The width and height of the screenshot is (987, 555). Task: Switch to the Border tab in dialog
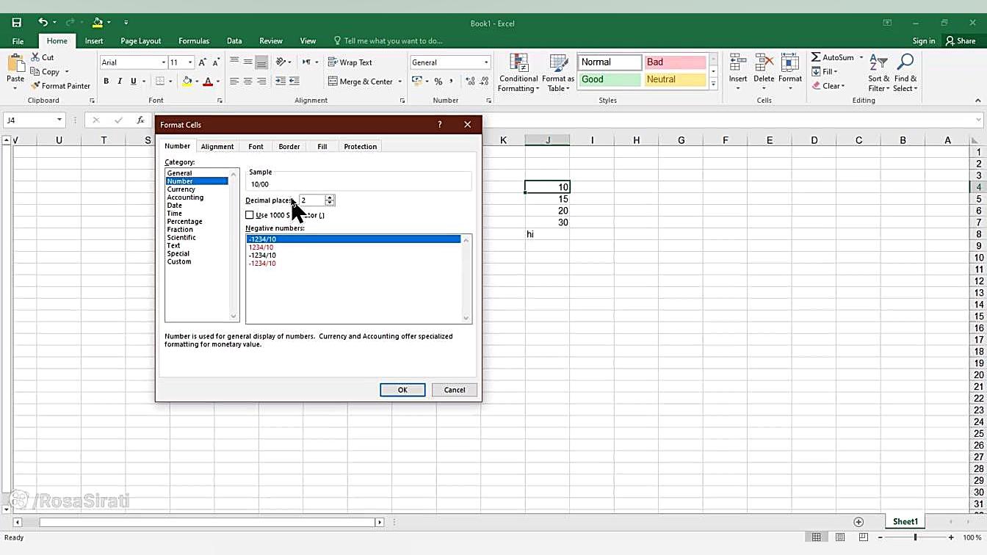pyautogui.click(x=289, y=147)
